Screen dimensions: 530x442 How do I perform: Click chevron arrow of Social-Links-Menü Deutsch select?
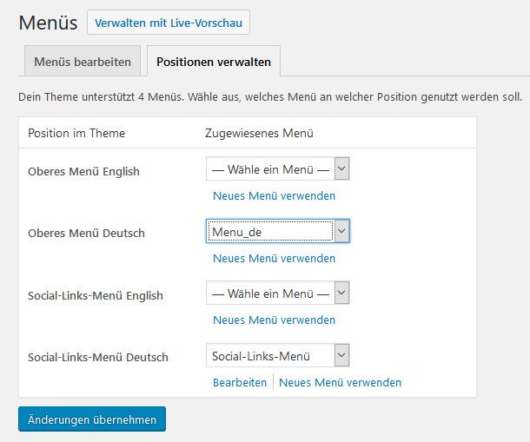[341, 355]
